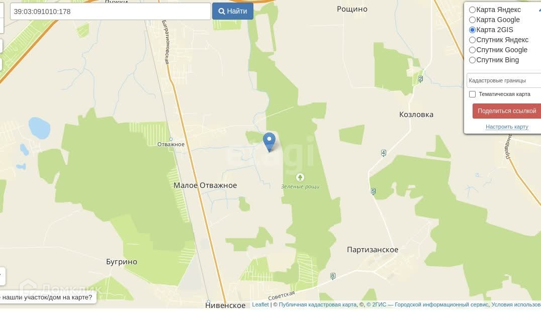Open the Публичная кадастровая карта link

pos(317,304)
